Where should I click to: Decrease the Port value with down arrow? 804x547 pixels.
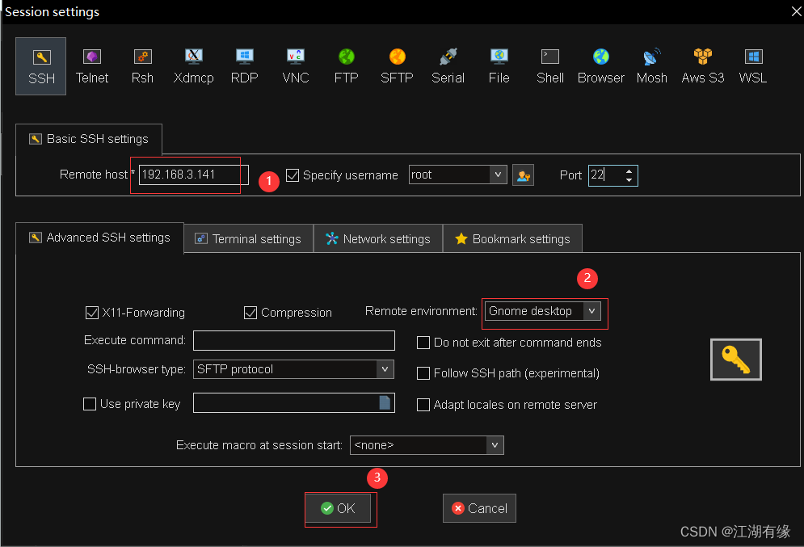tap(629, 180)
